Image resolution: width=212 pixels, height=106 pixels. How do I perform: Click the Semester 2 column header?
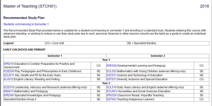coord(158,56)
